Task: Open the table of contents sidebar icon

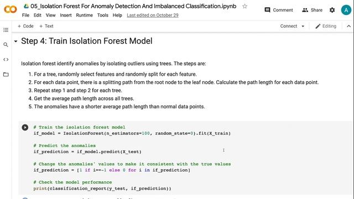Action: coord(6,30)
